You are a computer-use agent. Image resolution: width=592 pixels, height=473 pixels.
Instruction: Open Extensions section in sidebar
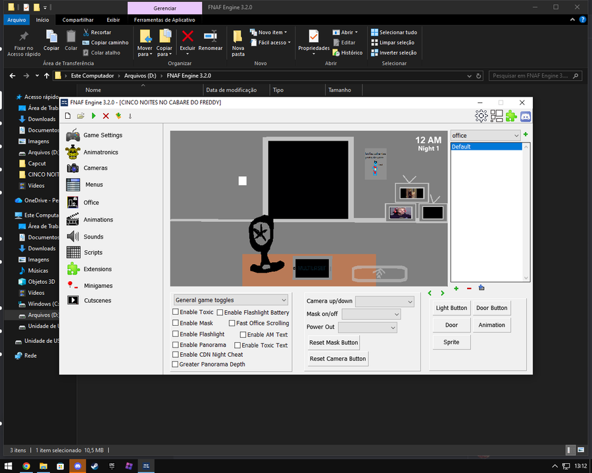point(89,269)
